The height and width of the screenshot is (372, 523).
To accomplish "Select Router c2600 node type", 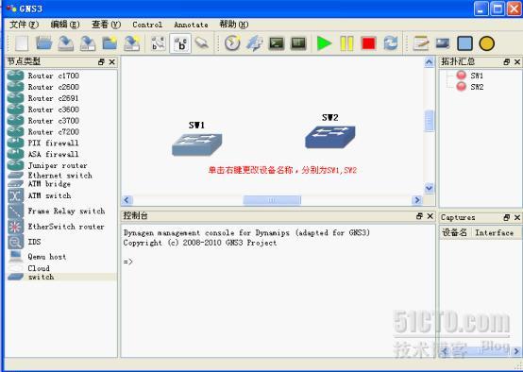I will coord(61,87).
